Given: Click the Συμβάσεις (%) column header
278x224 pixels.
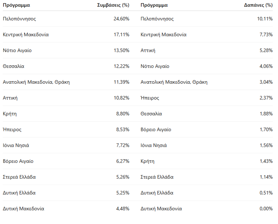Looking at the screenshot, I should coord(113,5).
